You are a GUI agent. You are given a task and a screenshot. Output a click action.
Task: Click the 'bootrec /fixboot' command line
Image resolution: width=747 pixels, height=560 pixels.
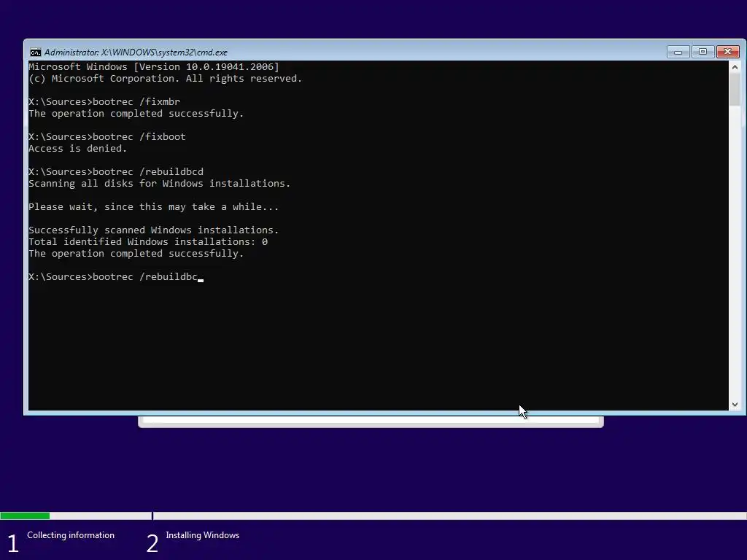[x=107, y=136]
